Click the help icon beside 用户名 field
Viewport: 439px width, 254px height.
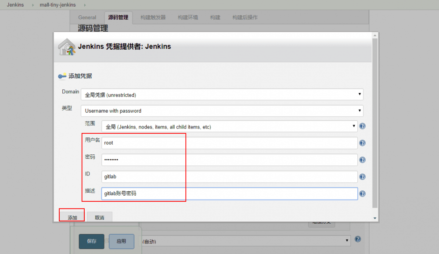pyautogui.click(x=362, y=143)
